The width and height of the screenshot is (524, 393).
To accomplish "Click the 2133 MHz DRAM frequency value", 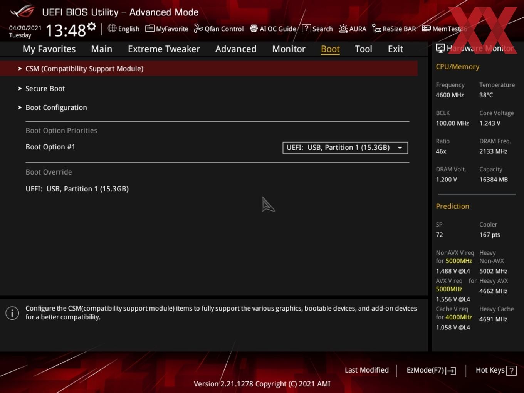I will 493,151.
